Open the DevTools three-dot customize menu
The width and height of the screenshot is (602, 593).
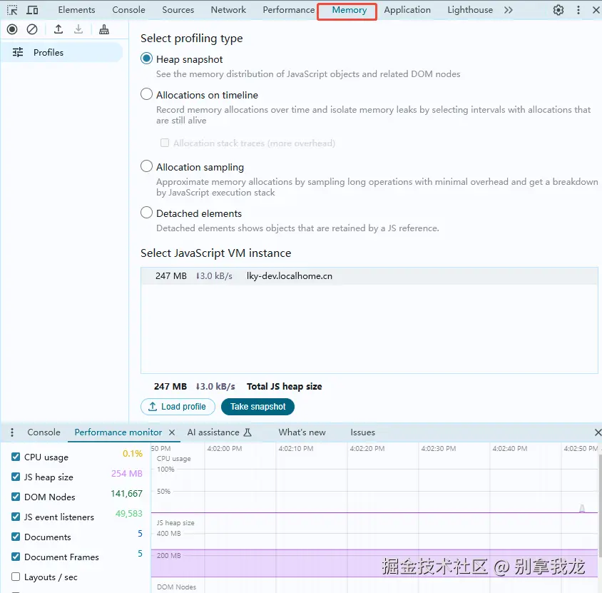tap(578, 10)
